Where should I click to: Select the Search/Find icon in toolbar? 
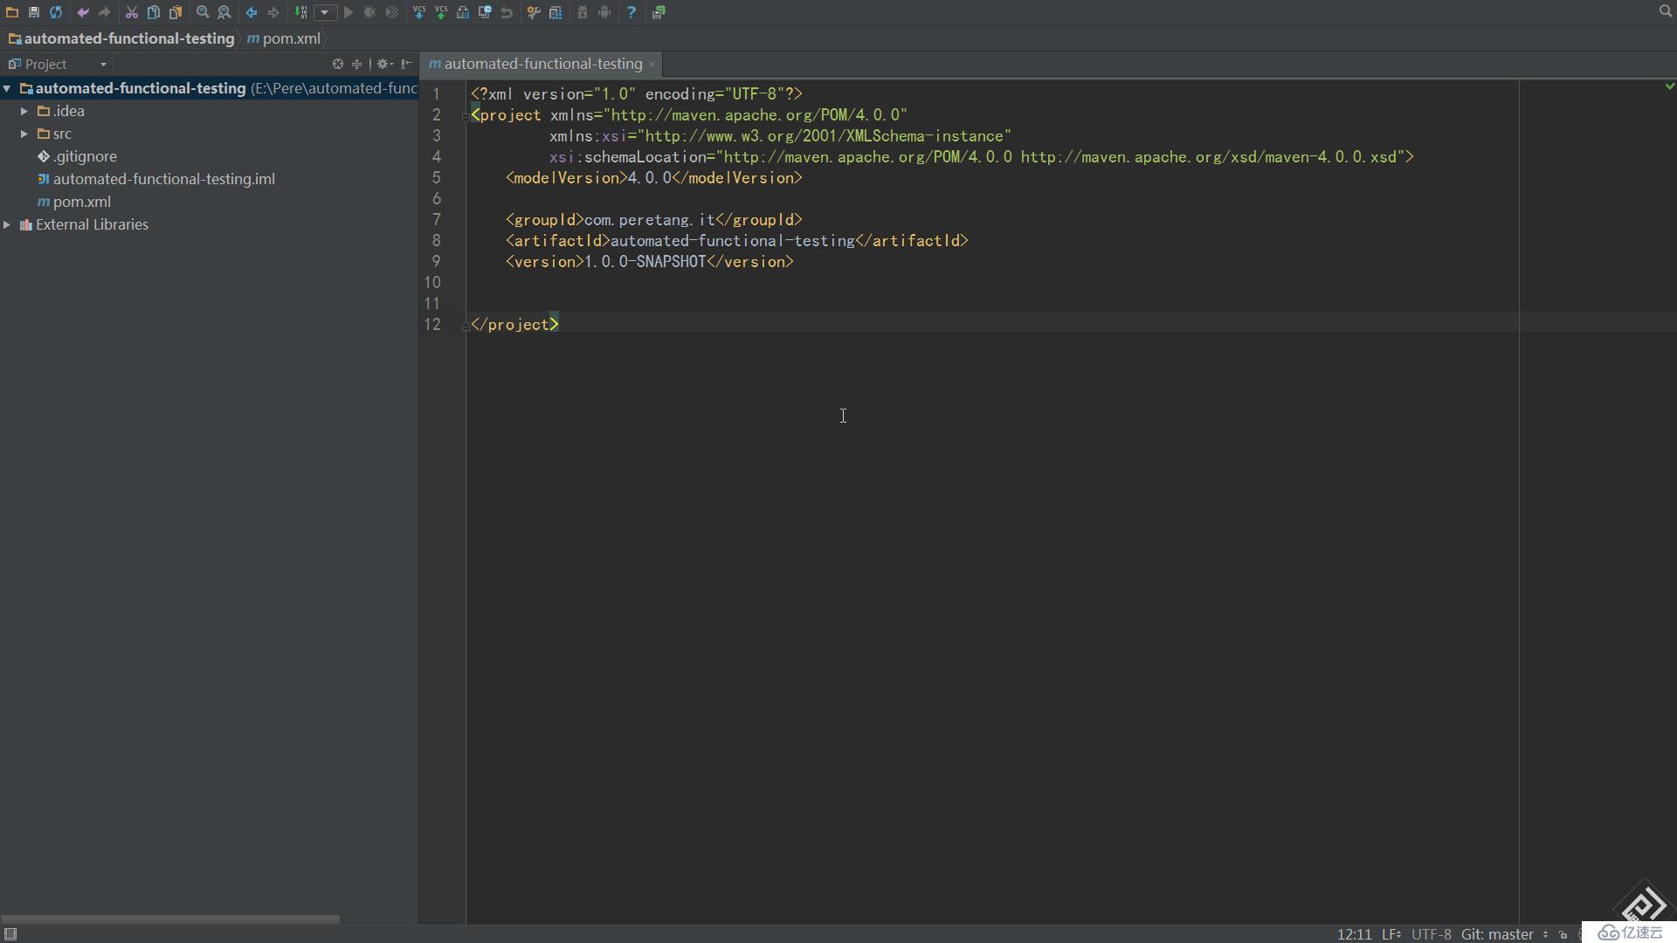pyautogui.click(x=202, y=11)
